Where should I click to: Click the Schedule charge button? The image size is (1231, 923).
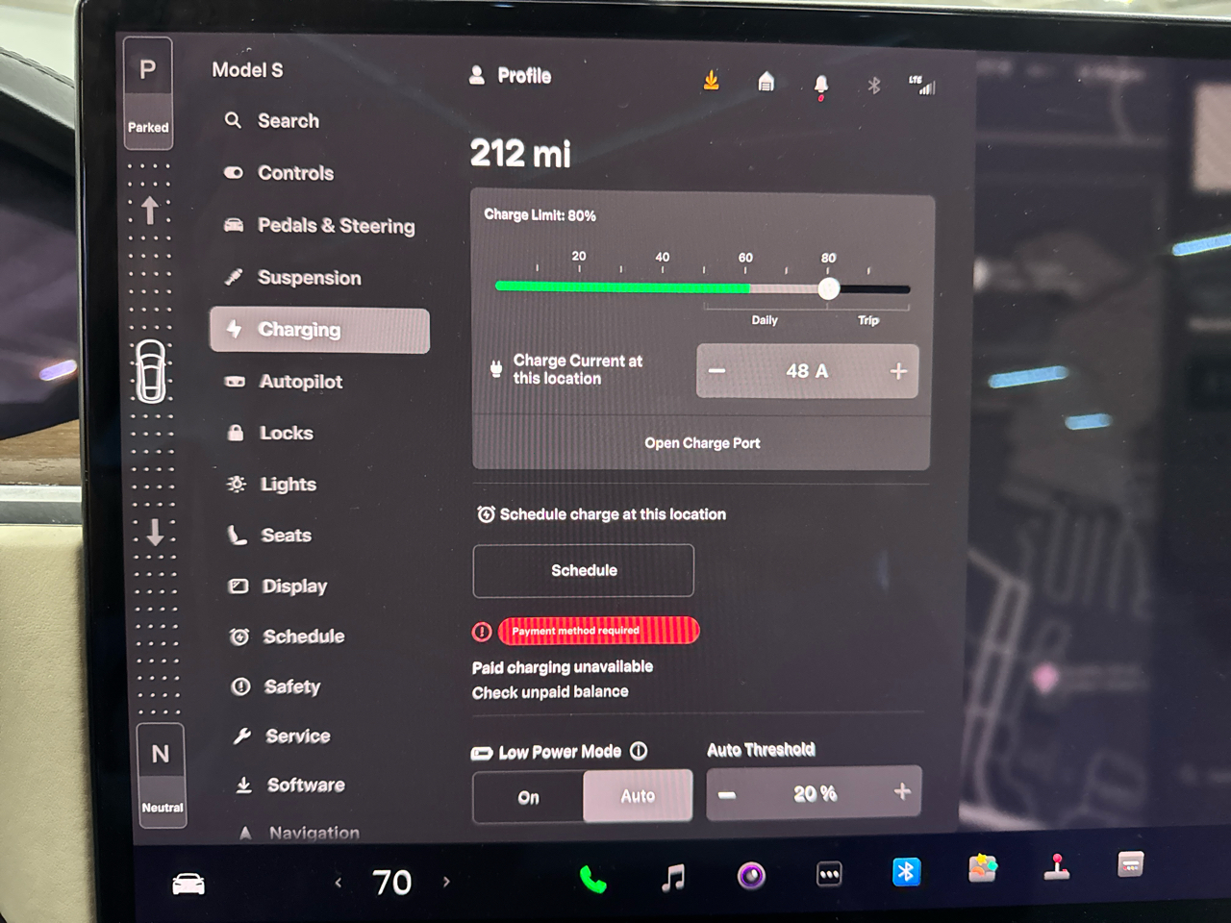click(583, 570)
